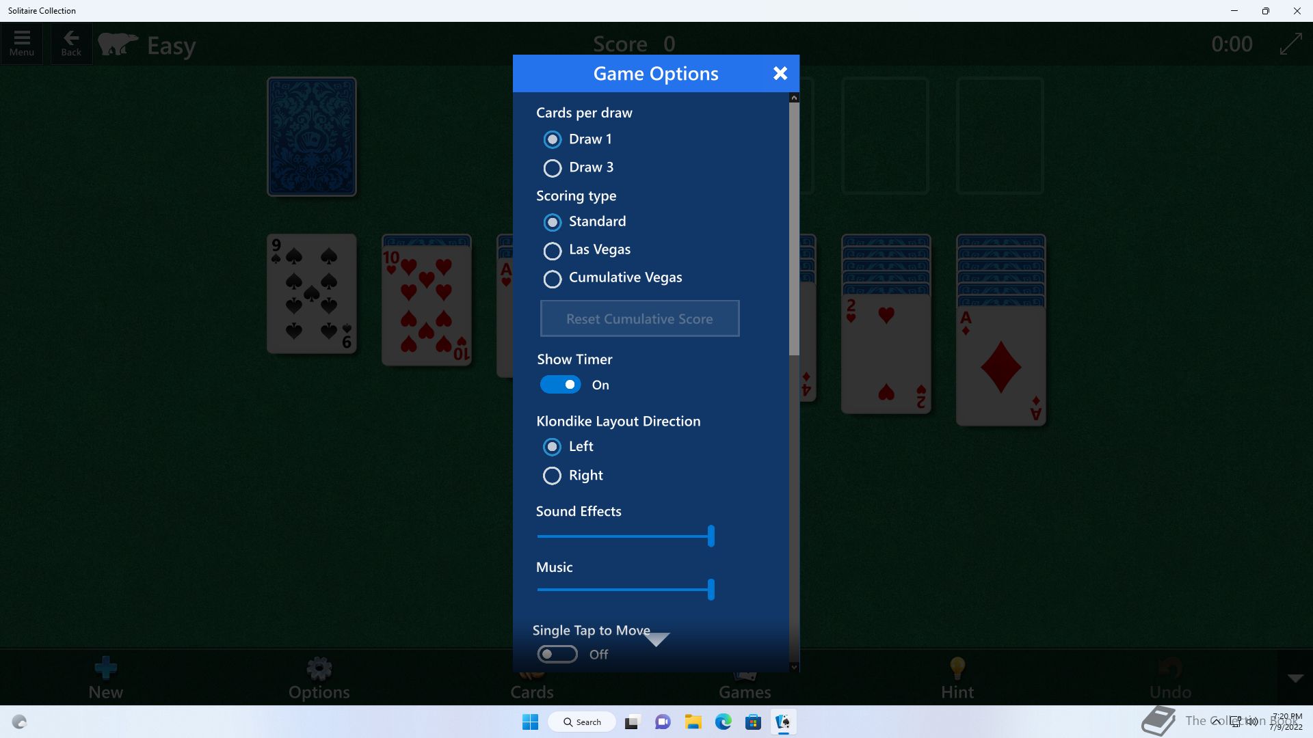Click the Music volume slider handle
1313x738 pixels.
click(x=711, y=589)
